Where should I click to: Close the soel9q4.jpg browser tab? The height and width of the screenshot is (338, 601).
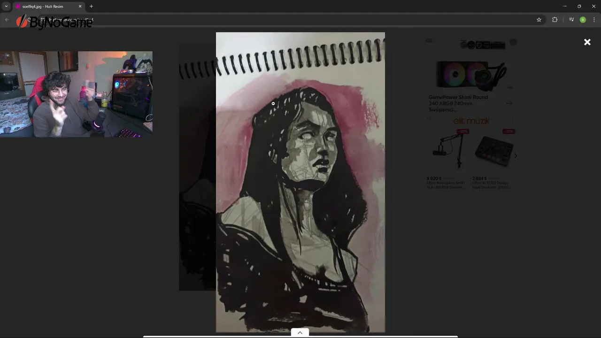(x=80, y=7)
